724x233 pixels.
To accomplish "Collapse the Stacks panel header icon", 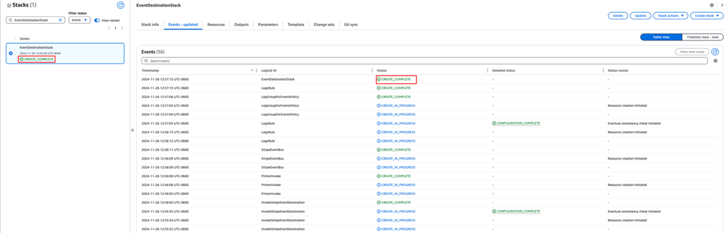I will tap(9, 5).
